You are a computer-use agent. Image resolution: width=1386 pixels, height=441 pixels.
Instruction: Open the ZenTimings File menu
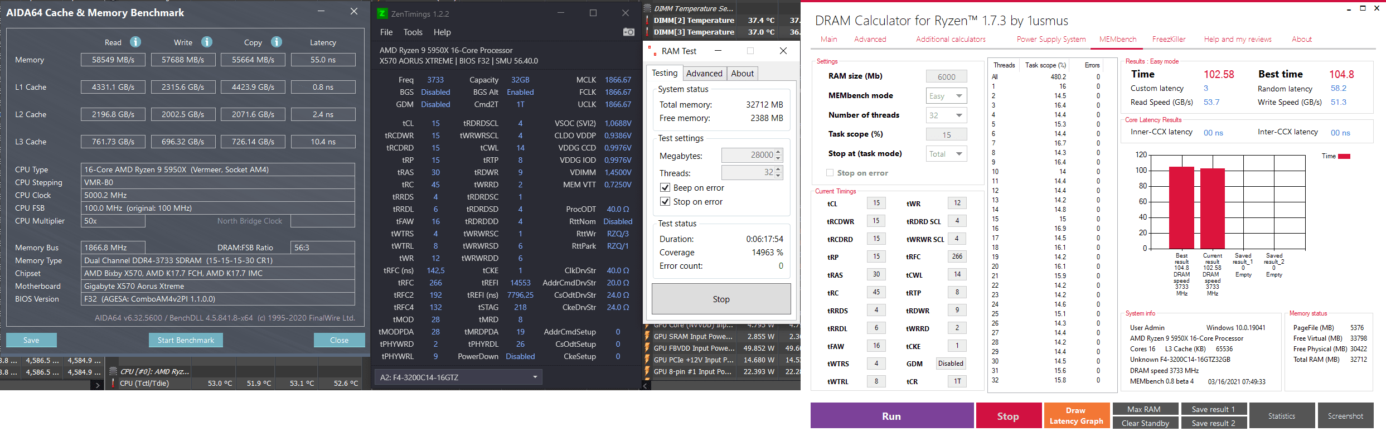point(386,32)
